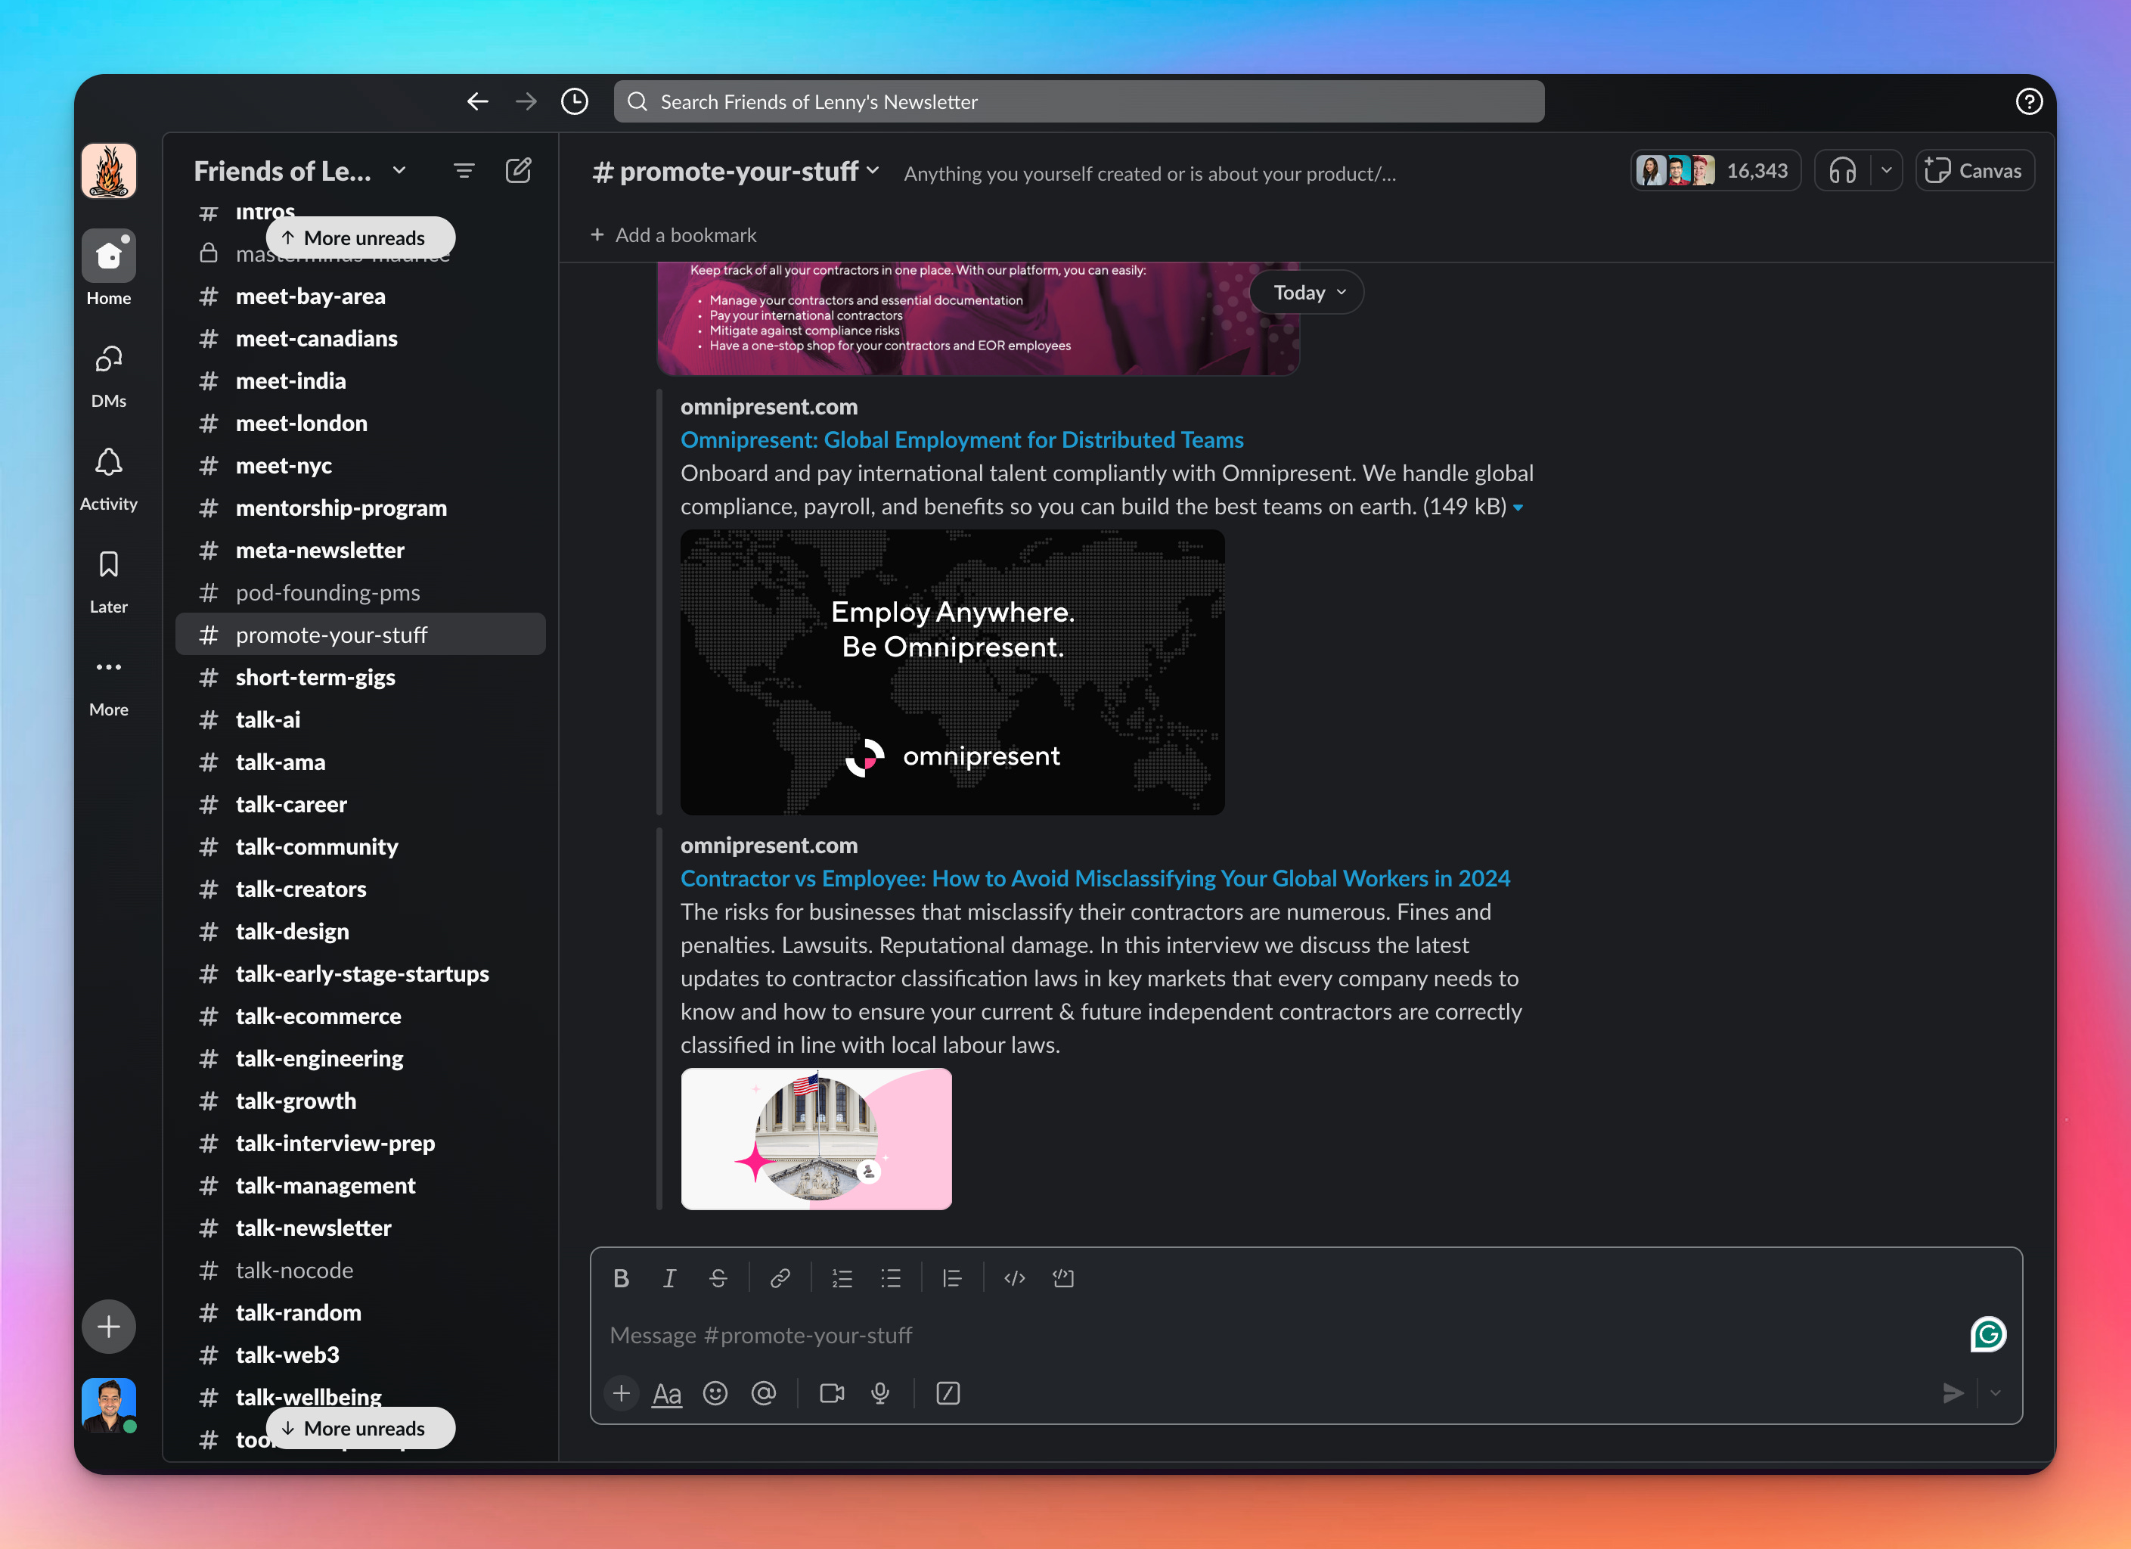Screen dimensions: 2131x1549
Task: View the 16,343 channel members
Action: pyautogui.click(x=1715, y=171)
